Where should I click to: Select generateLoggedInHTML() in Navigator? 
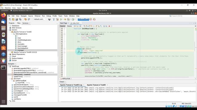[x=22, y=68]
